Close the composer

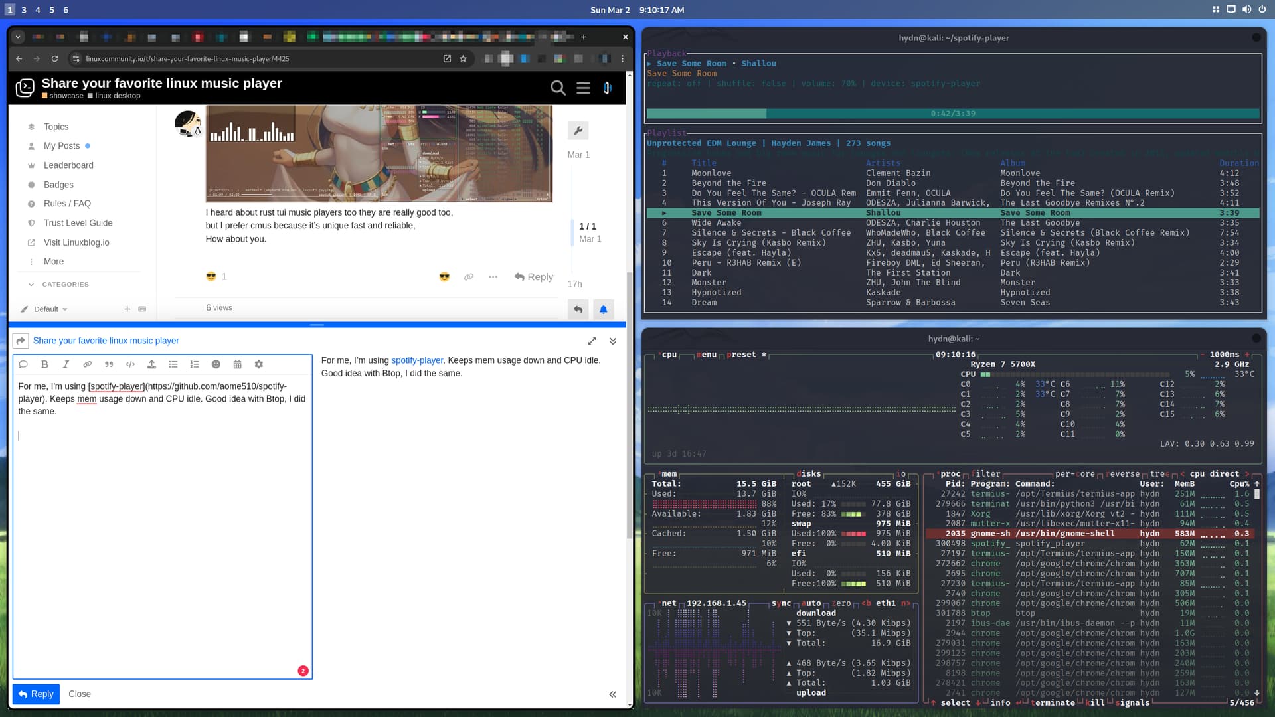80,694
